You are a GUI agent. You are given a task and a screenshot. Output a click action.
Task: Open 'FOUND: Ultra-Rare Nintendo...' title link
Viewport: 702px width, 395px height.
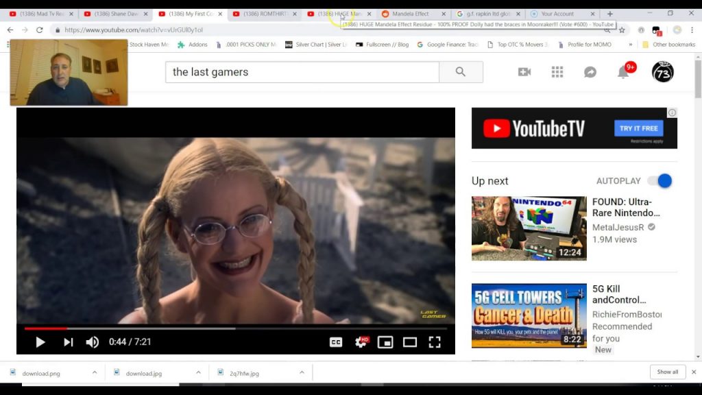click(x=626, y=207)
